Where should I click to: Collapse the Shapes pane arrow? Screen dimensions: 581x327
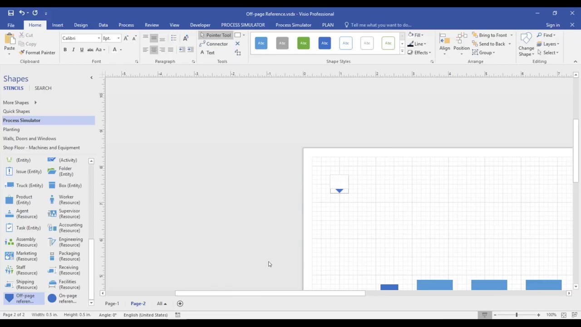click(91, 78)
